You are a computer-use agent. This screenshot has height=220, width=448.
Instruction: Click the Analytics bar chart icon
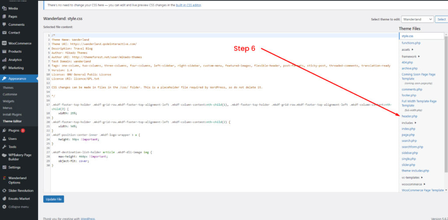coord(4,59)
